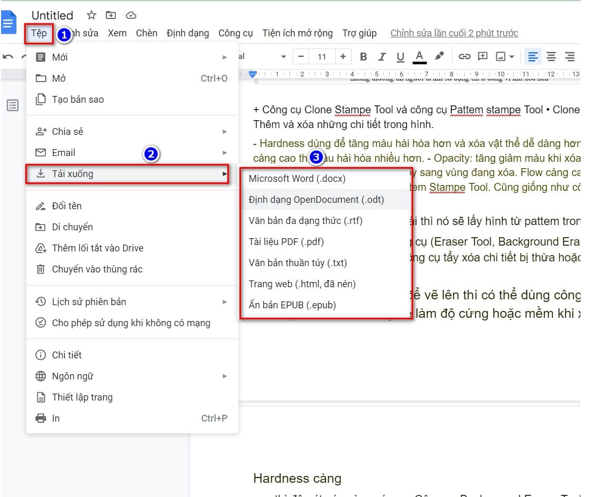
Task: Increase font size with plus button
Action: 343,56
